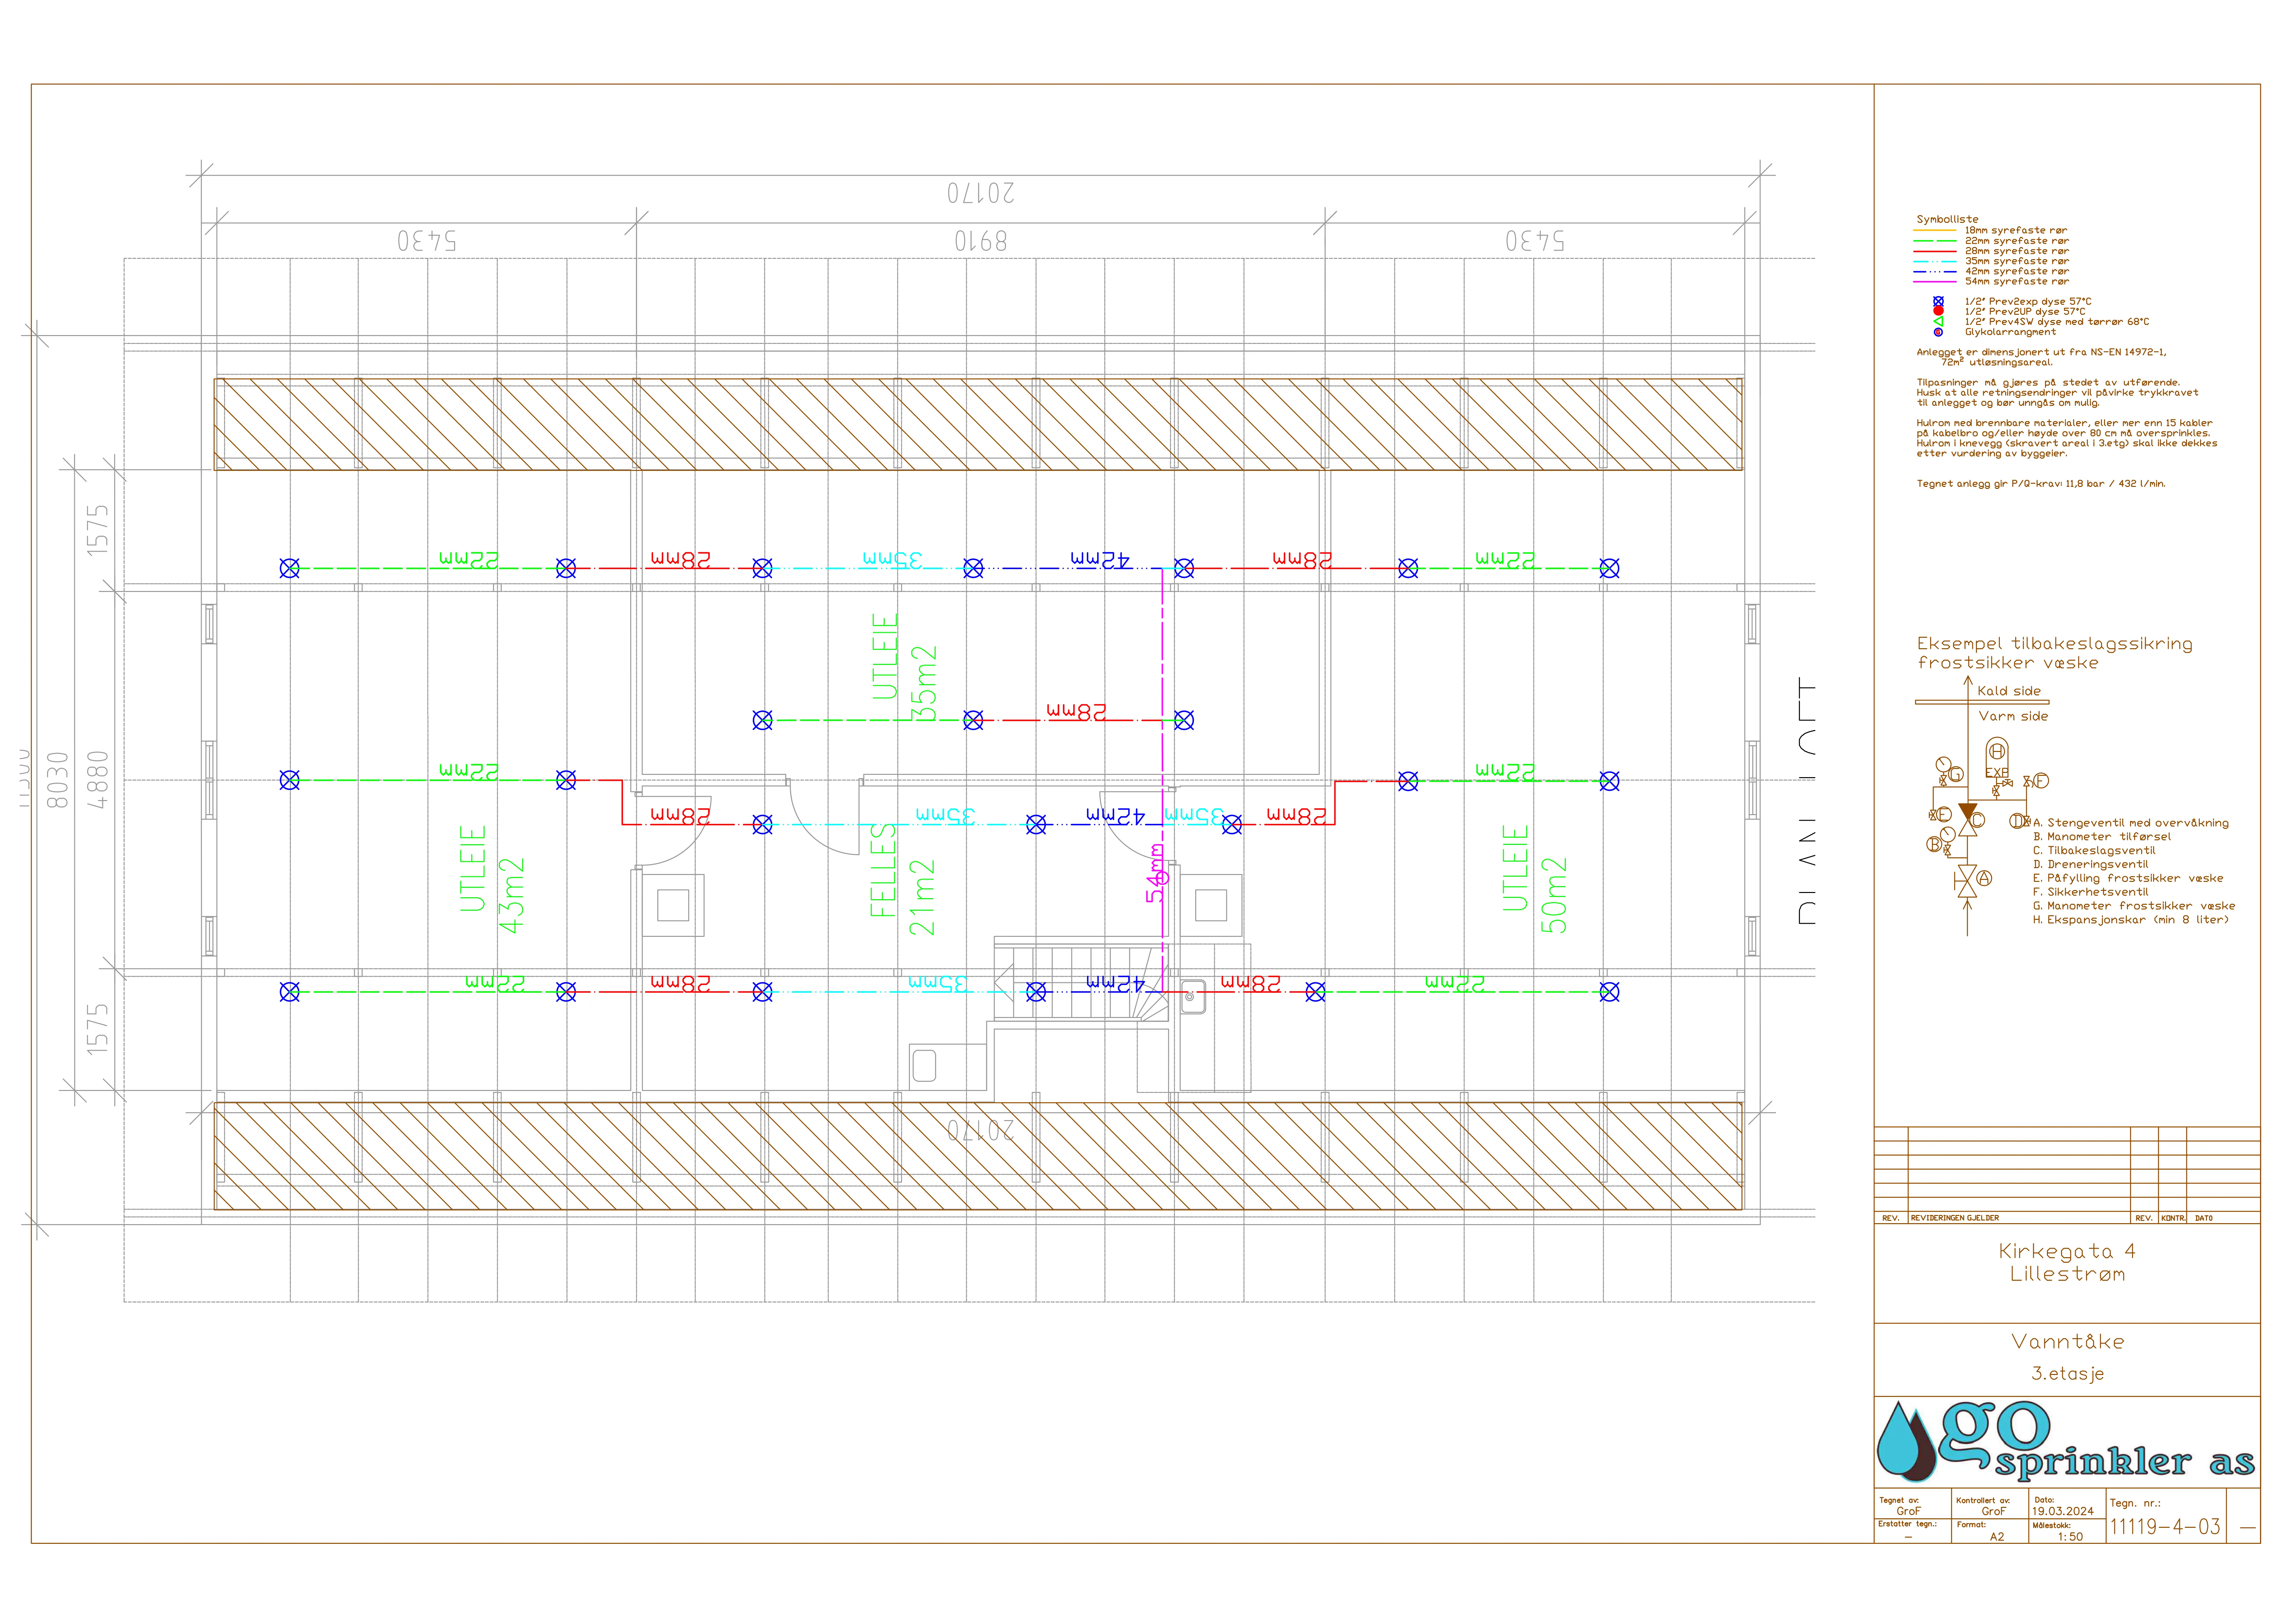The width and height of the screenshot is (2296, 1624).
Task: Click the '4880' vertical dimension value
Action: (97, 780)
